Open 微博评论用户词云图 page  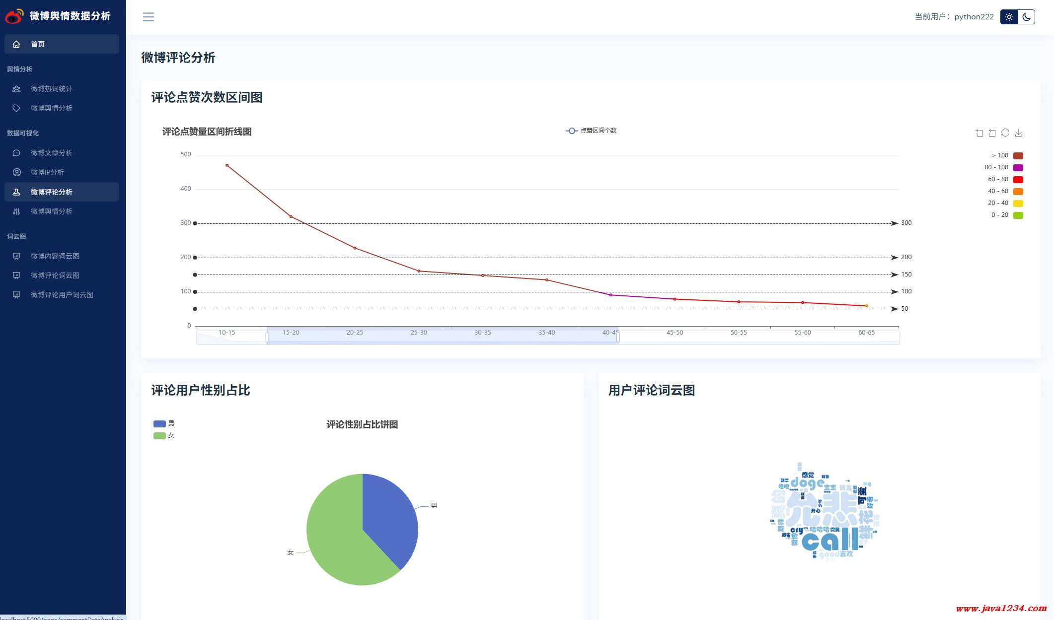click(x=62, y=295)
